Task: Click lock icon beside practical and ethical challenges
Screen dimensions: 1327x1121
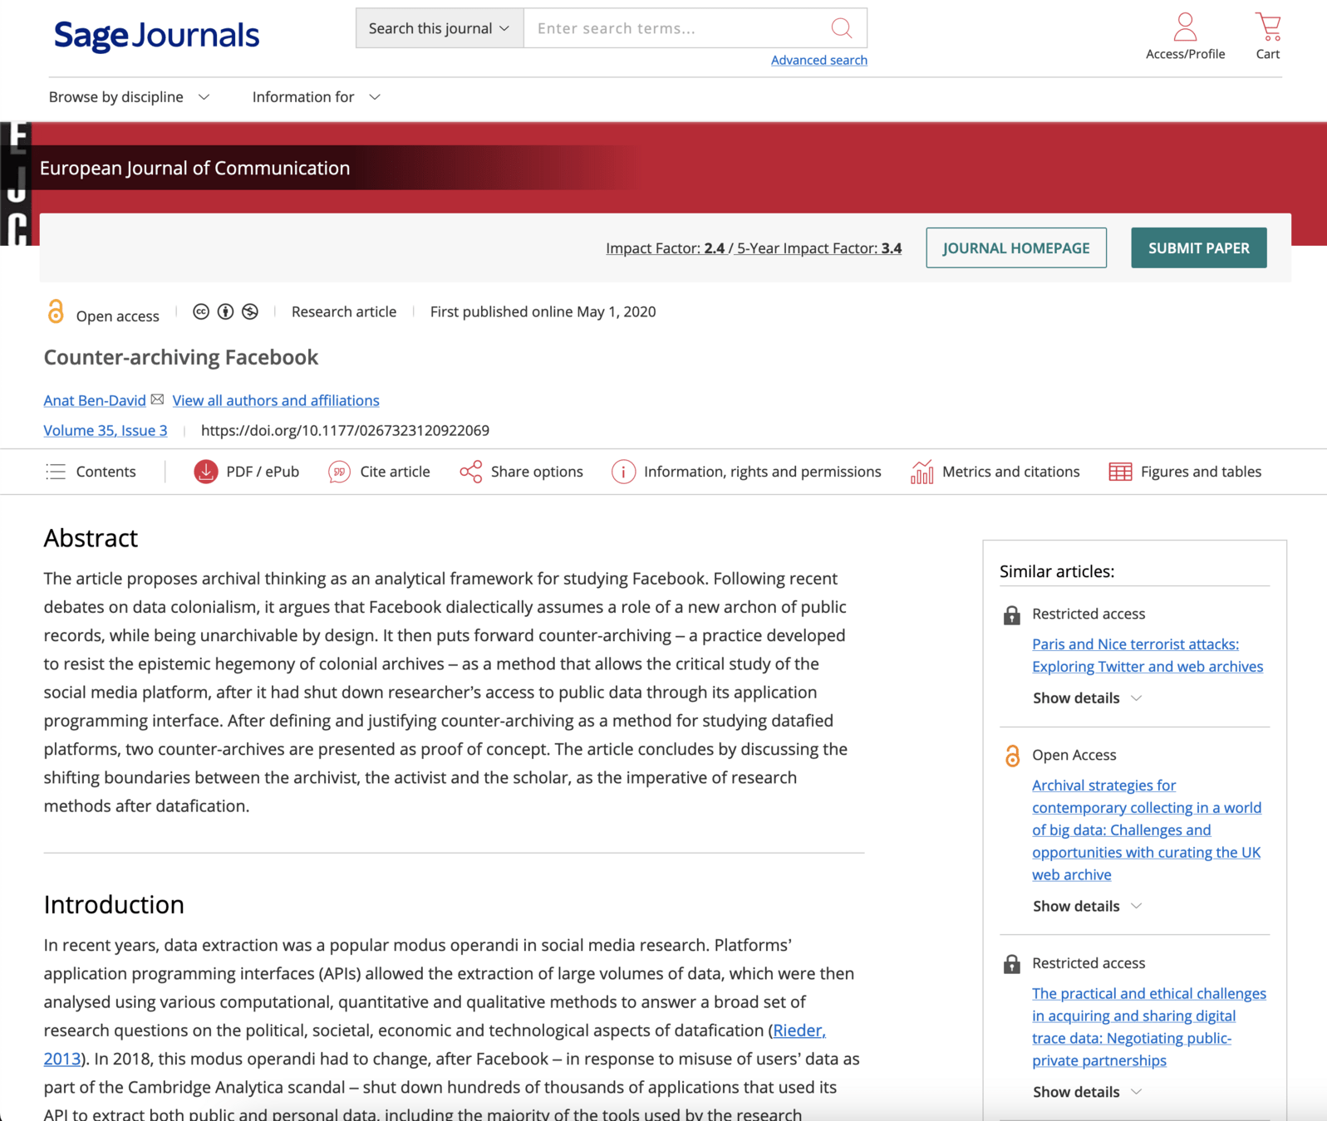Action: tap(1011, 964)
